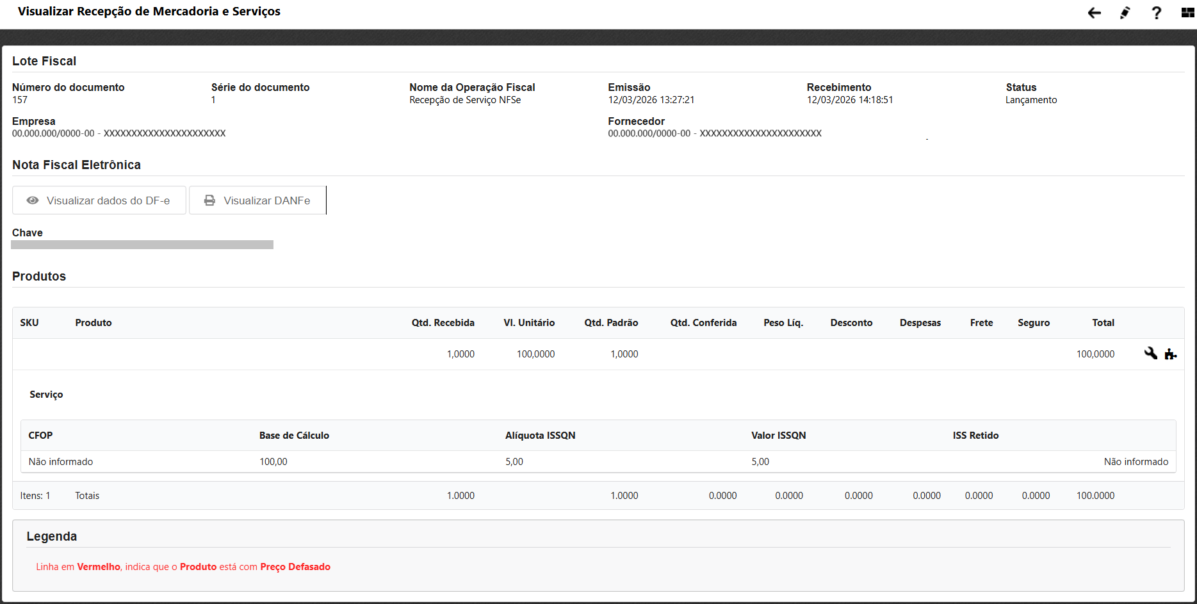Select the Alíquota ISSQN column header

click(x=540, y=436)
